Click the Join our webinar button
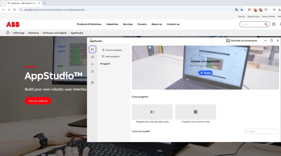 pos(38,101)
